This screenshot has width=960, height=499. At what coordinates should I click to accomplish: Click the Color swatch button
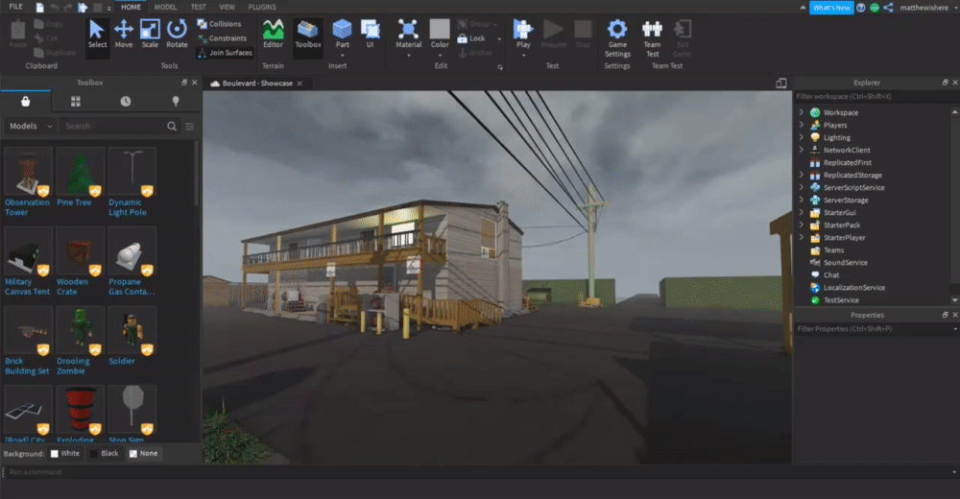[440, 30]
